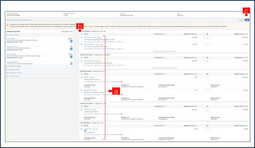Click Qty field for DC-MGT-SAAS
Viewport: 255px width, 148px height.
207,129
